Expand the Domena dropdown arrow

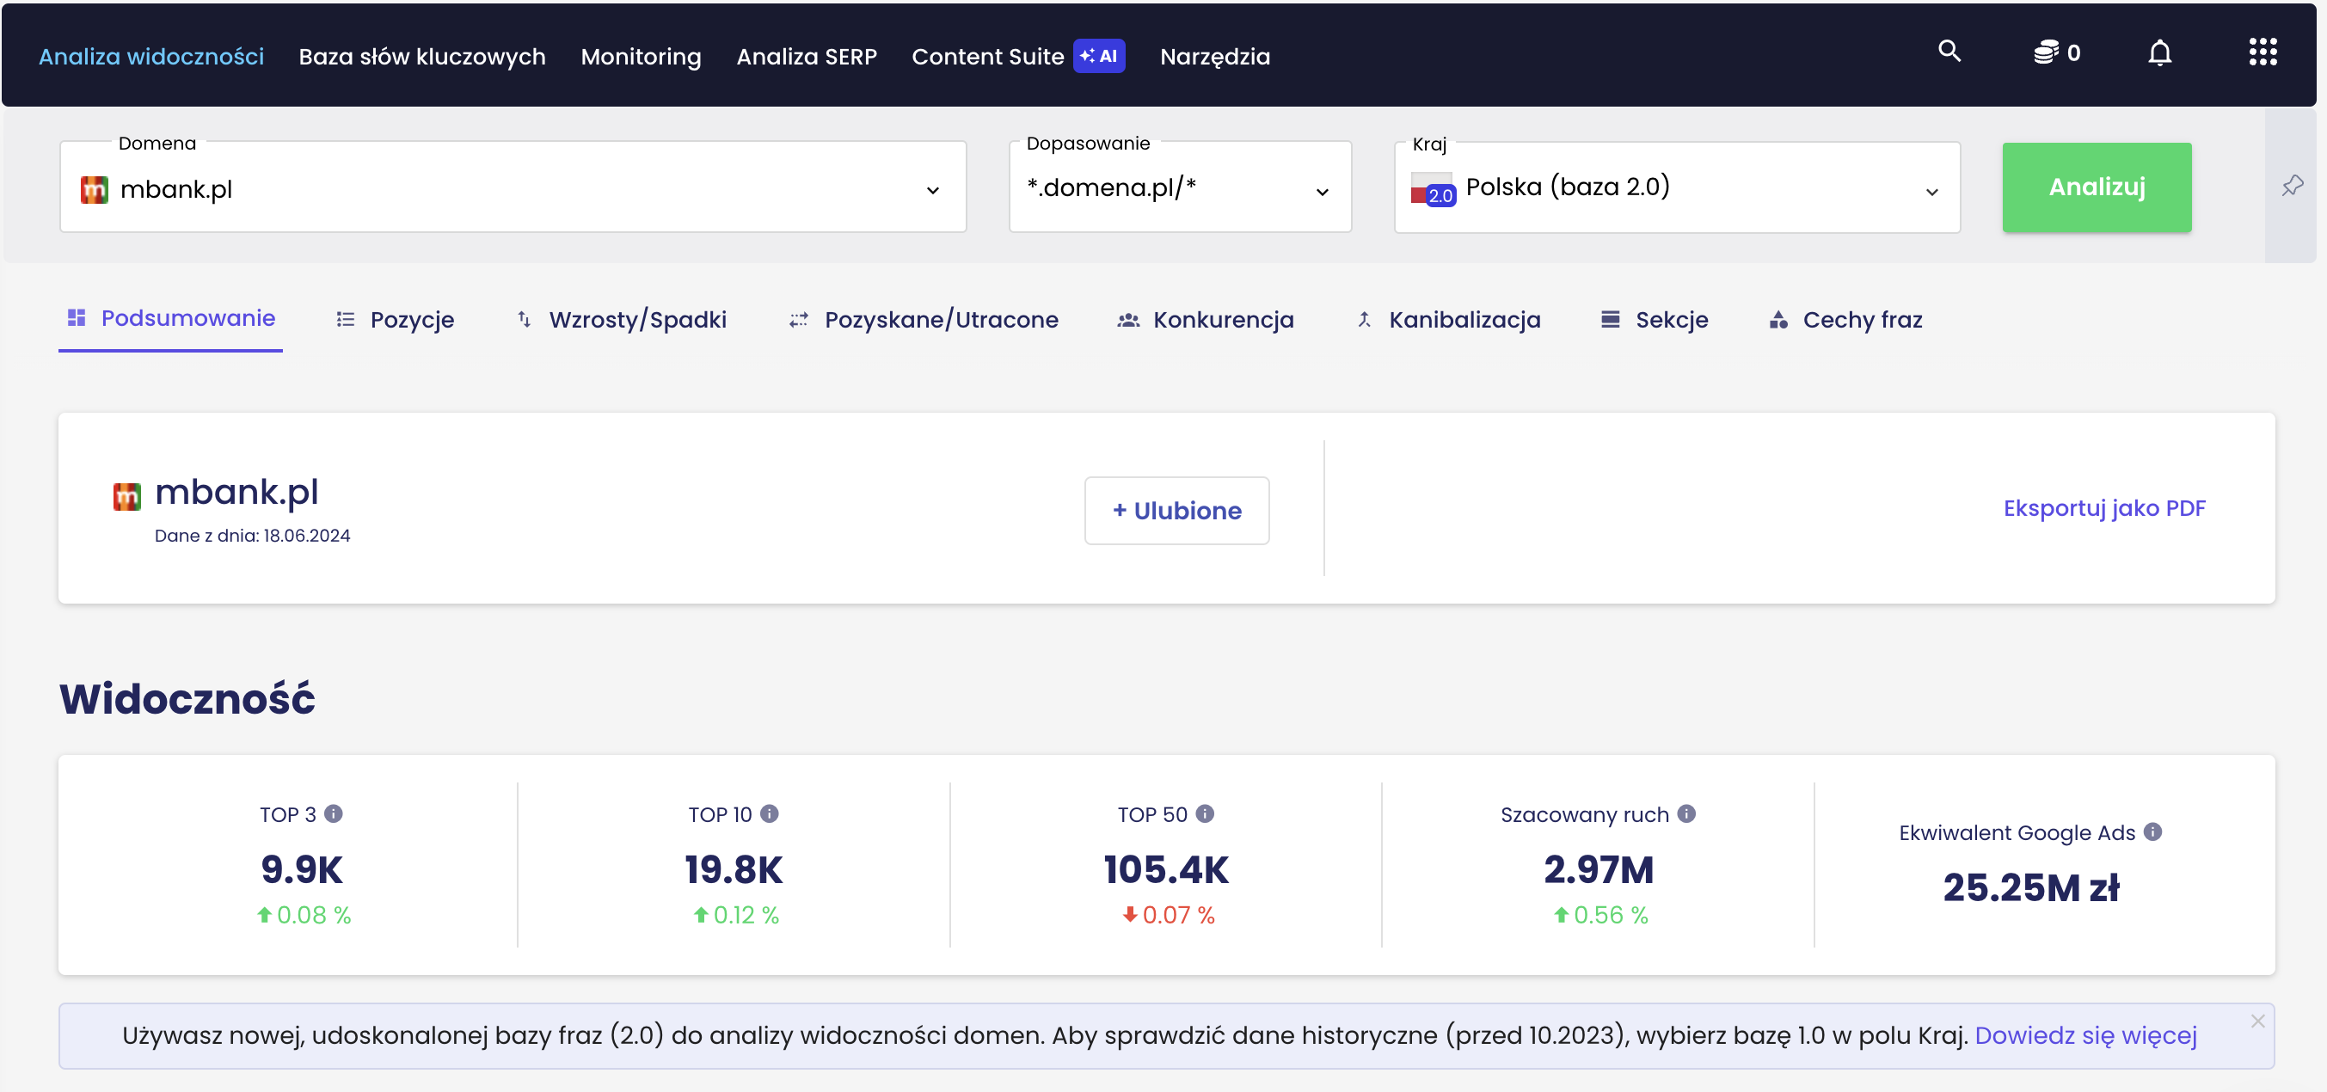(933, 191)
